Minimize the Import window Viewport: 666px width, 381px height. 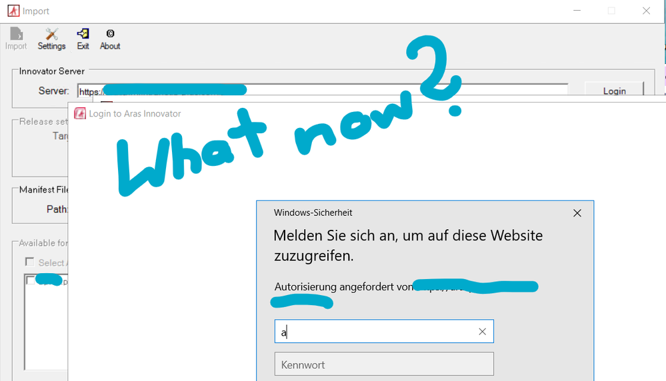(577, 11)
